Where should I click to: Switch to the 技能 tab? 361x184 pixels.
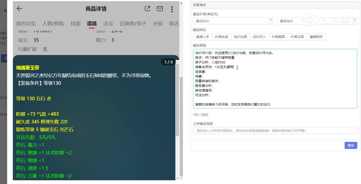76,23
